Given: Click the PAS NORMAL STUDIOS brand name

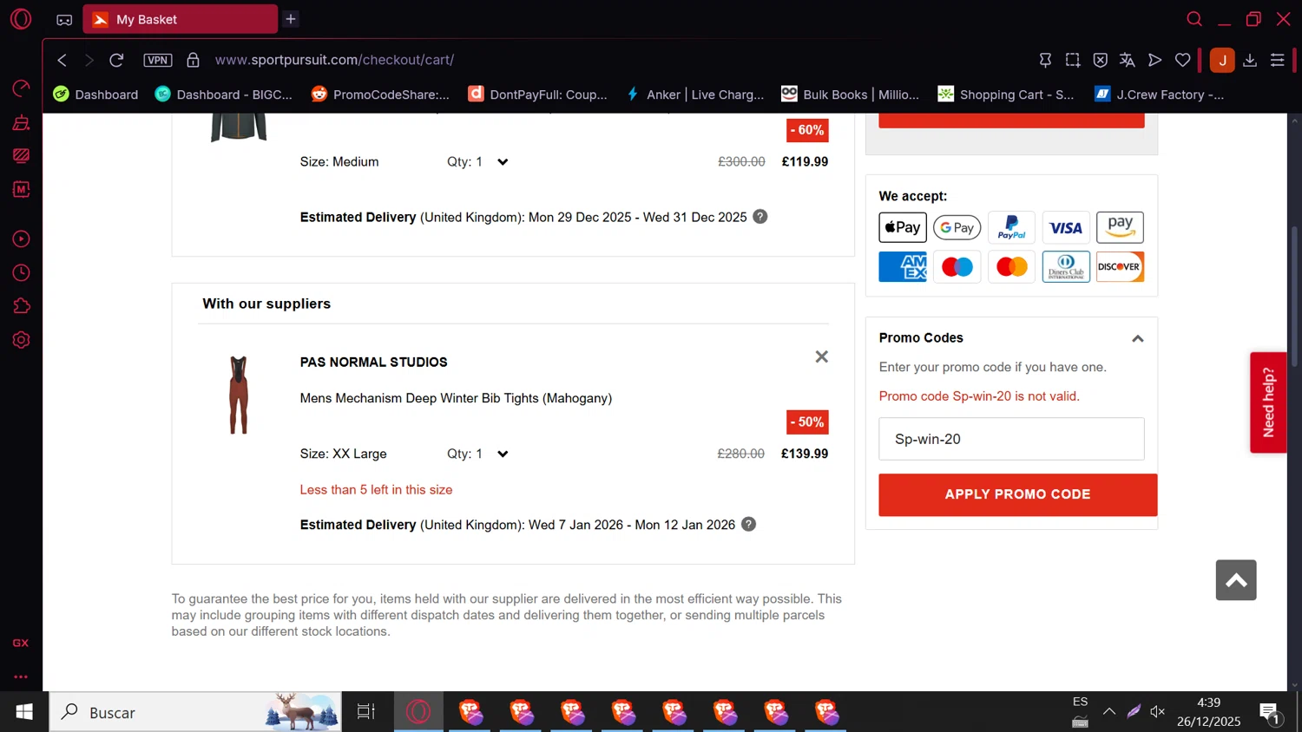Looking at the screenshot, I should coord(373,362).
